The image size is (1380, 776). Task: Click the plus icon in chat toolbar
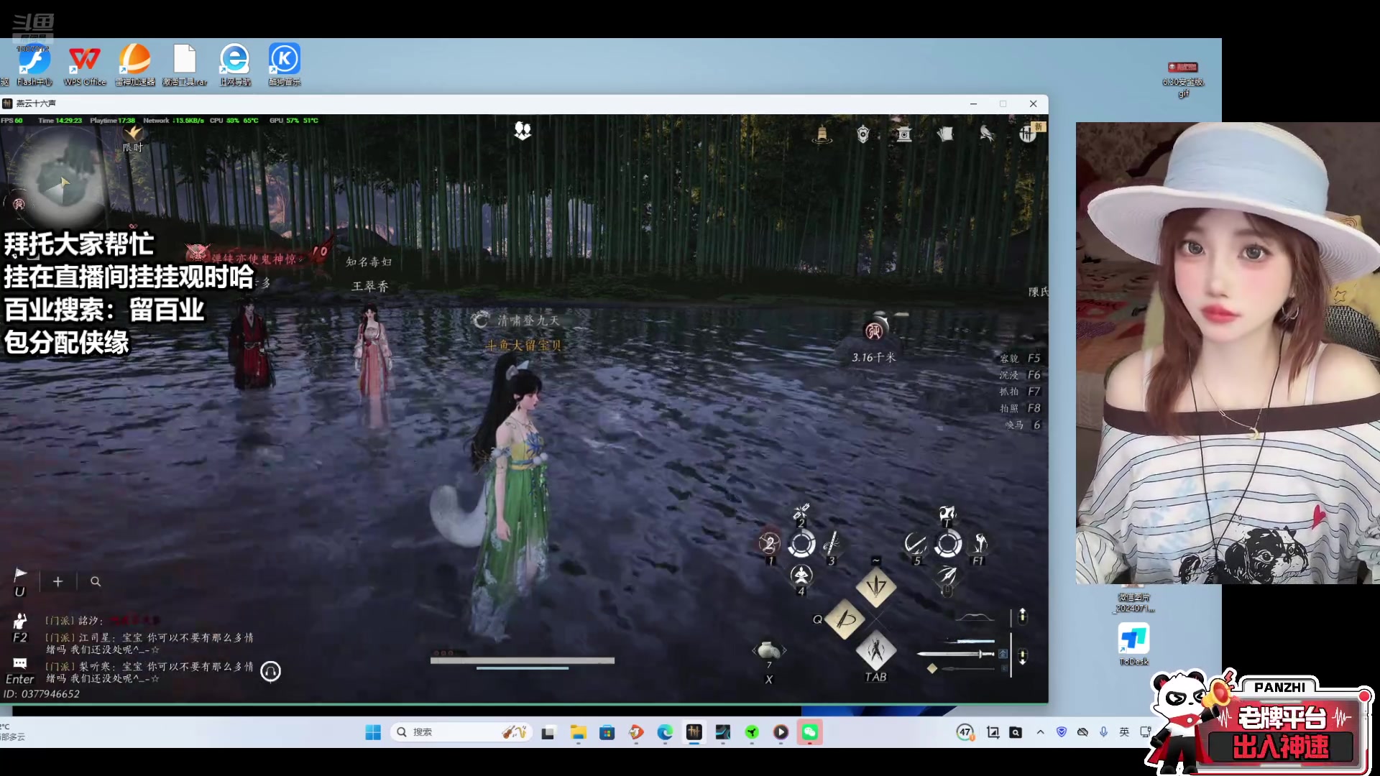pyautogui.click(x=58, y=581)
